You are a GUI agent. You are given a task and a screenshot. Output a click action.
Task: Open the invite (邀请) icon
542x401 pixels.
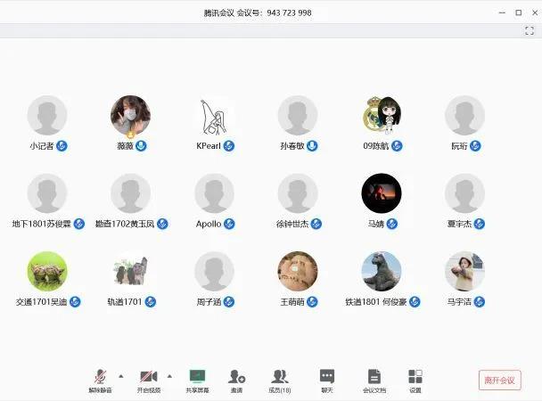[236, 377]
